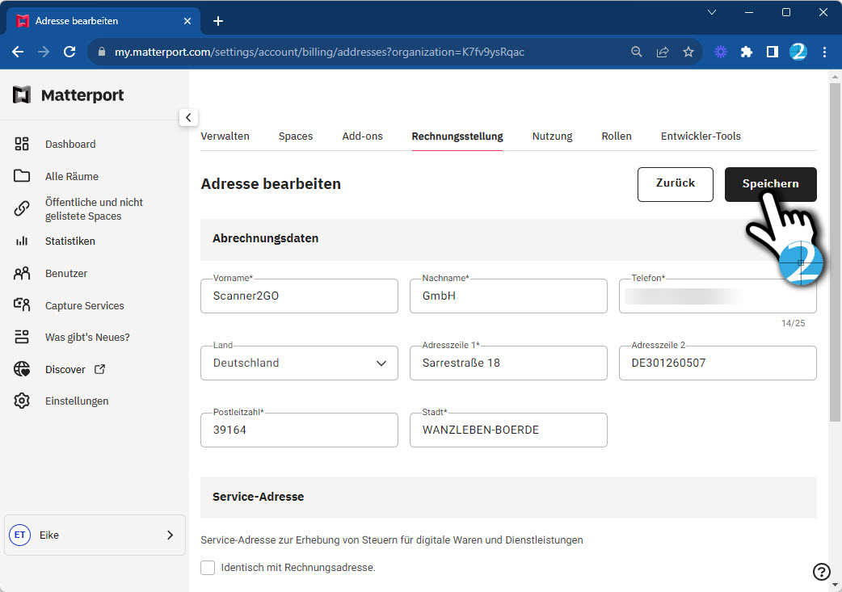Click the Zurück button
842x592 pixels.
click(676, 184)
